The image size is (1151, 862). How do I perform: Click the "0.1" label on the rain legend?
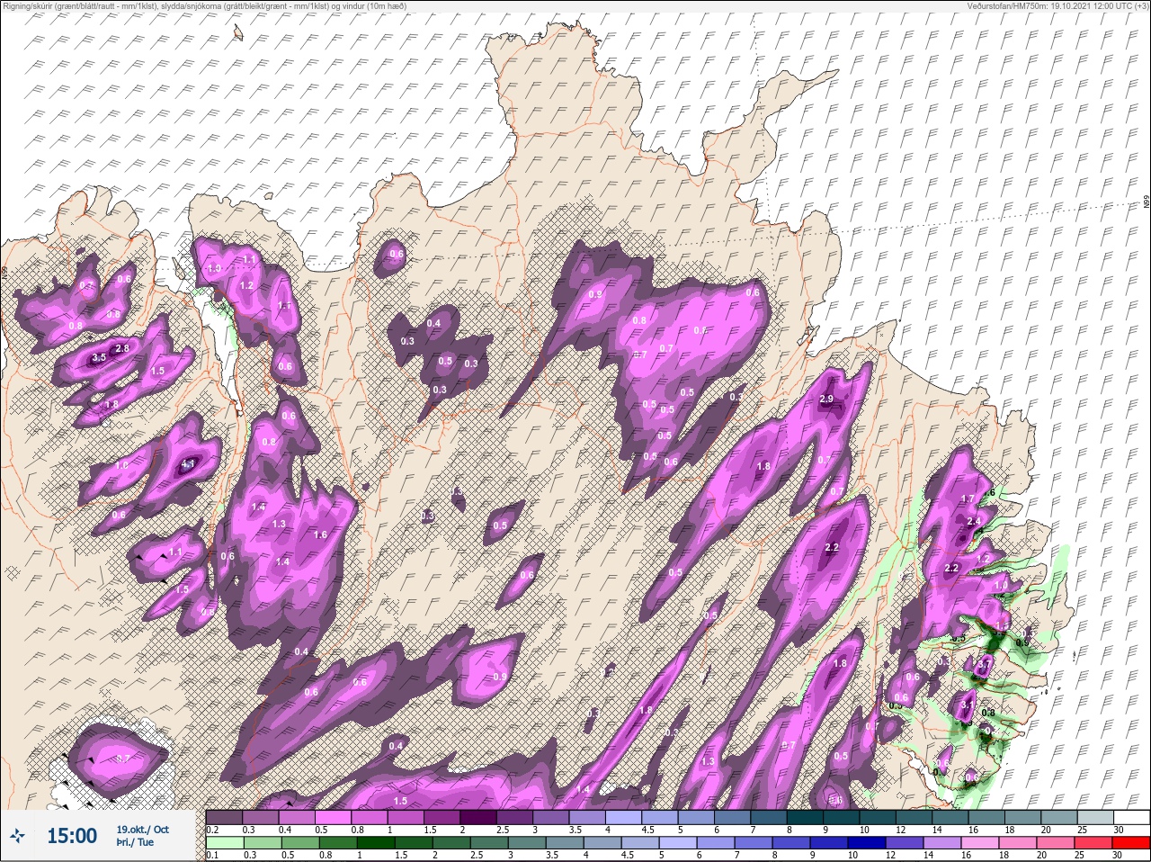(x=212, y=854)
